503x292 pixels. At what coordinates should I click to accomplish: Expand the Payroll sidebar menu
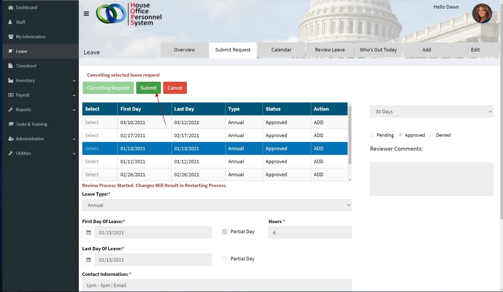pyautogui.click(x=40, y=95)
